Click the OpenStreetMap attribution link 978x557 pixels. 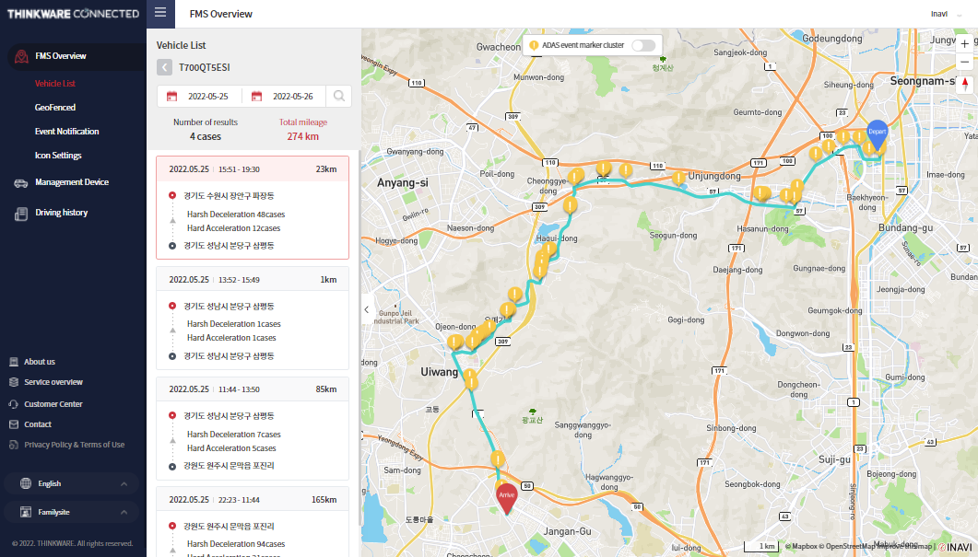(847, 546)
